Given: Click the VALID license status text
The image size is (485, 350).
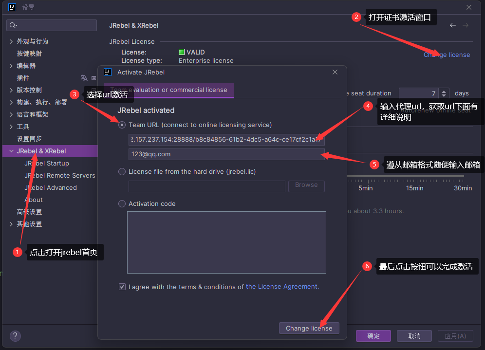Looking at the screenshot, I should point(195,52).
